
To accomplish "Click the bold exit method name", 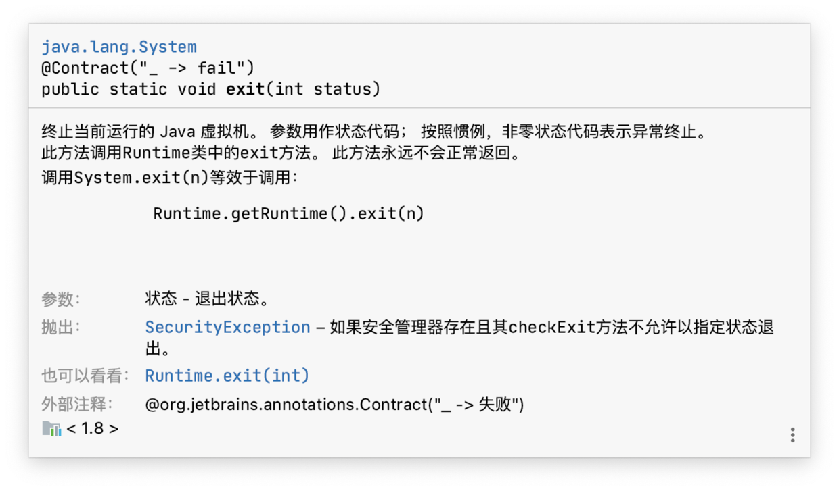I will 245,89.
